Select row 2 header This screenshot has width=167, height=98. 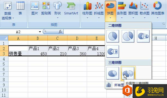coord(4,48)
